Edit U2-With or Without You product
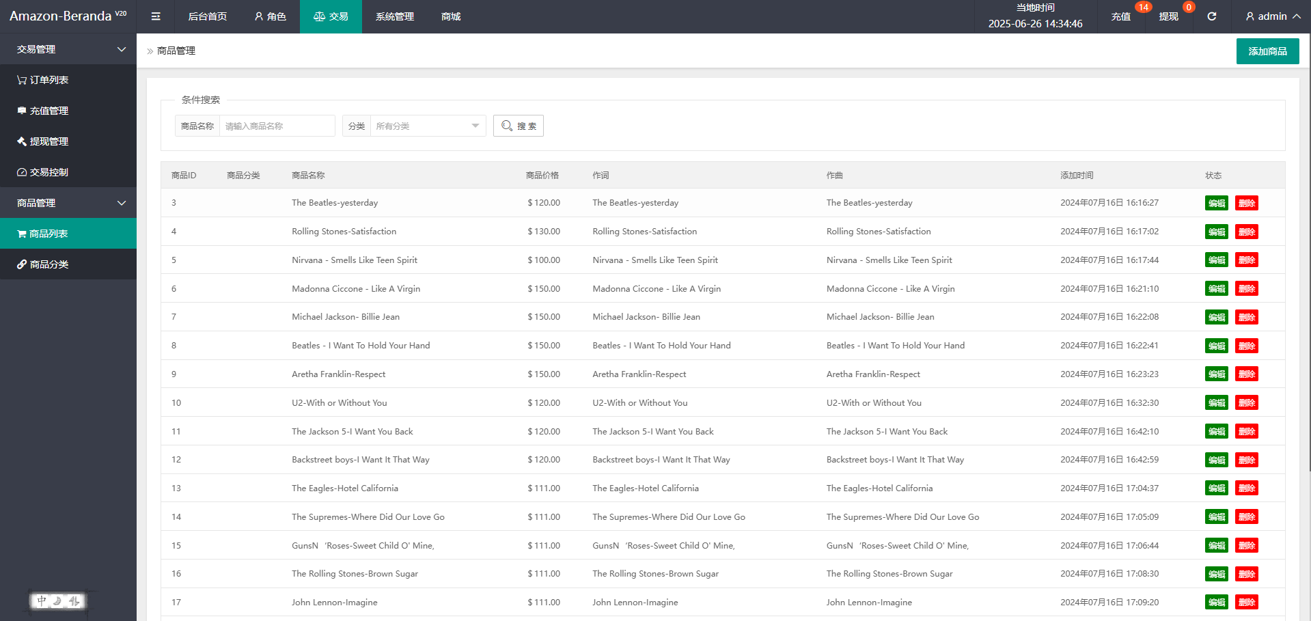 tap(1217, 403)
